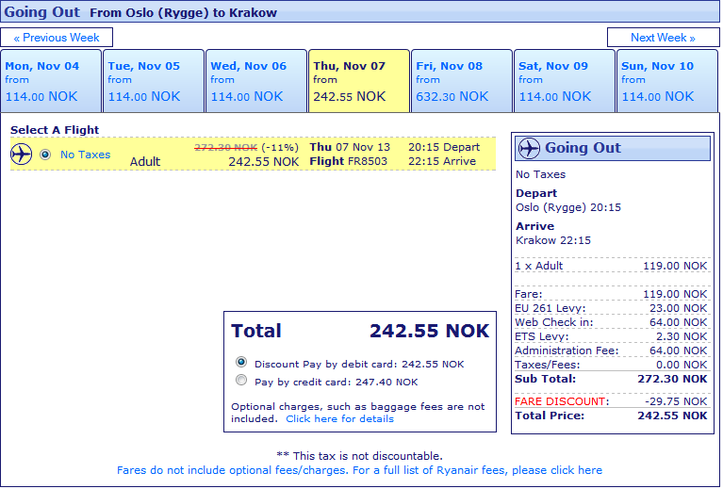Switch to Wed, Nov 06 tab

(256, 81)
